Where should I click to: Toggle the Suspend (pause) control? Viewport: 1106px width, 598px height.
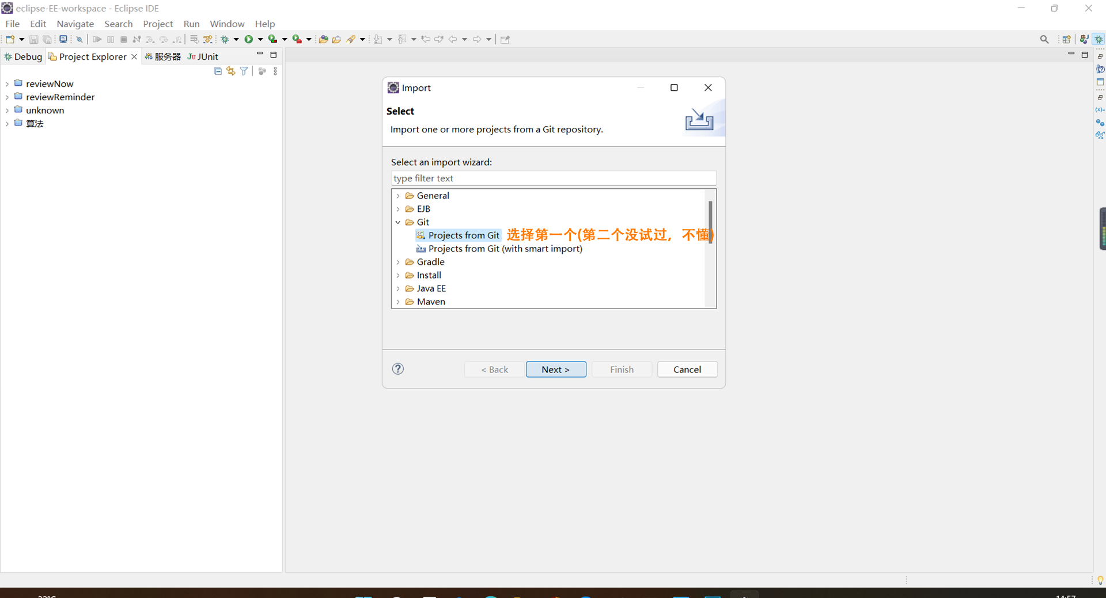pyautogui.click(x=111, y=39)
